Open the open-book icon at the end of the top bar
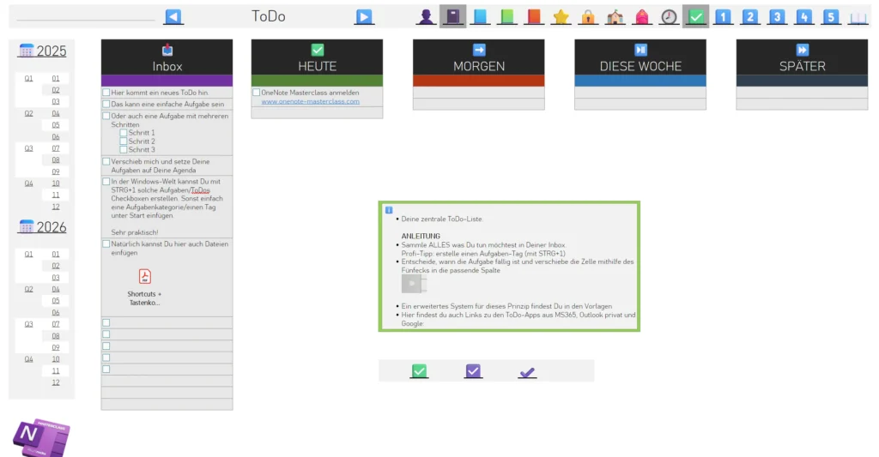Screen dimensions: 879x457 858,18
